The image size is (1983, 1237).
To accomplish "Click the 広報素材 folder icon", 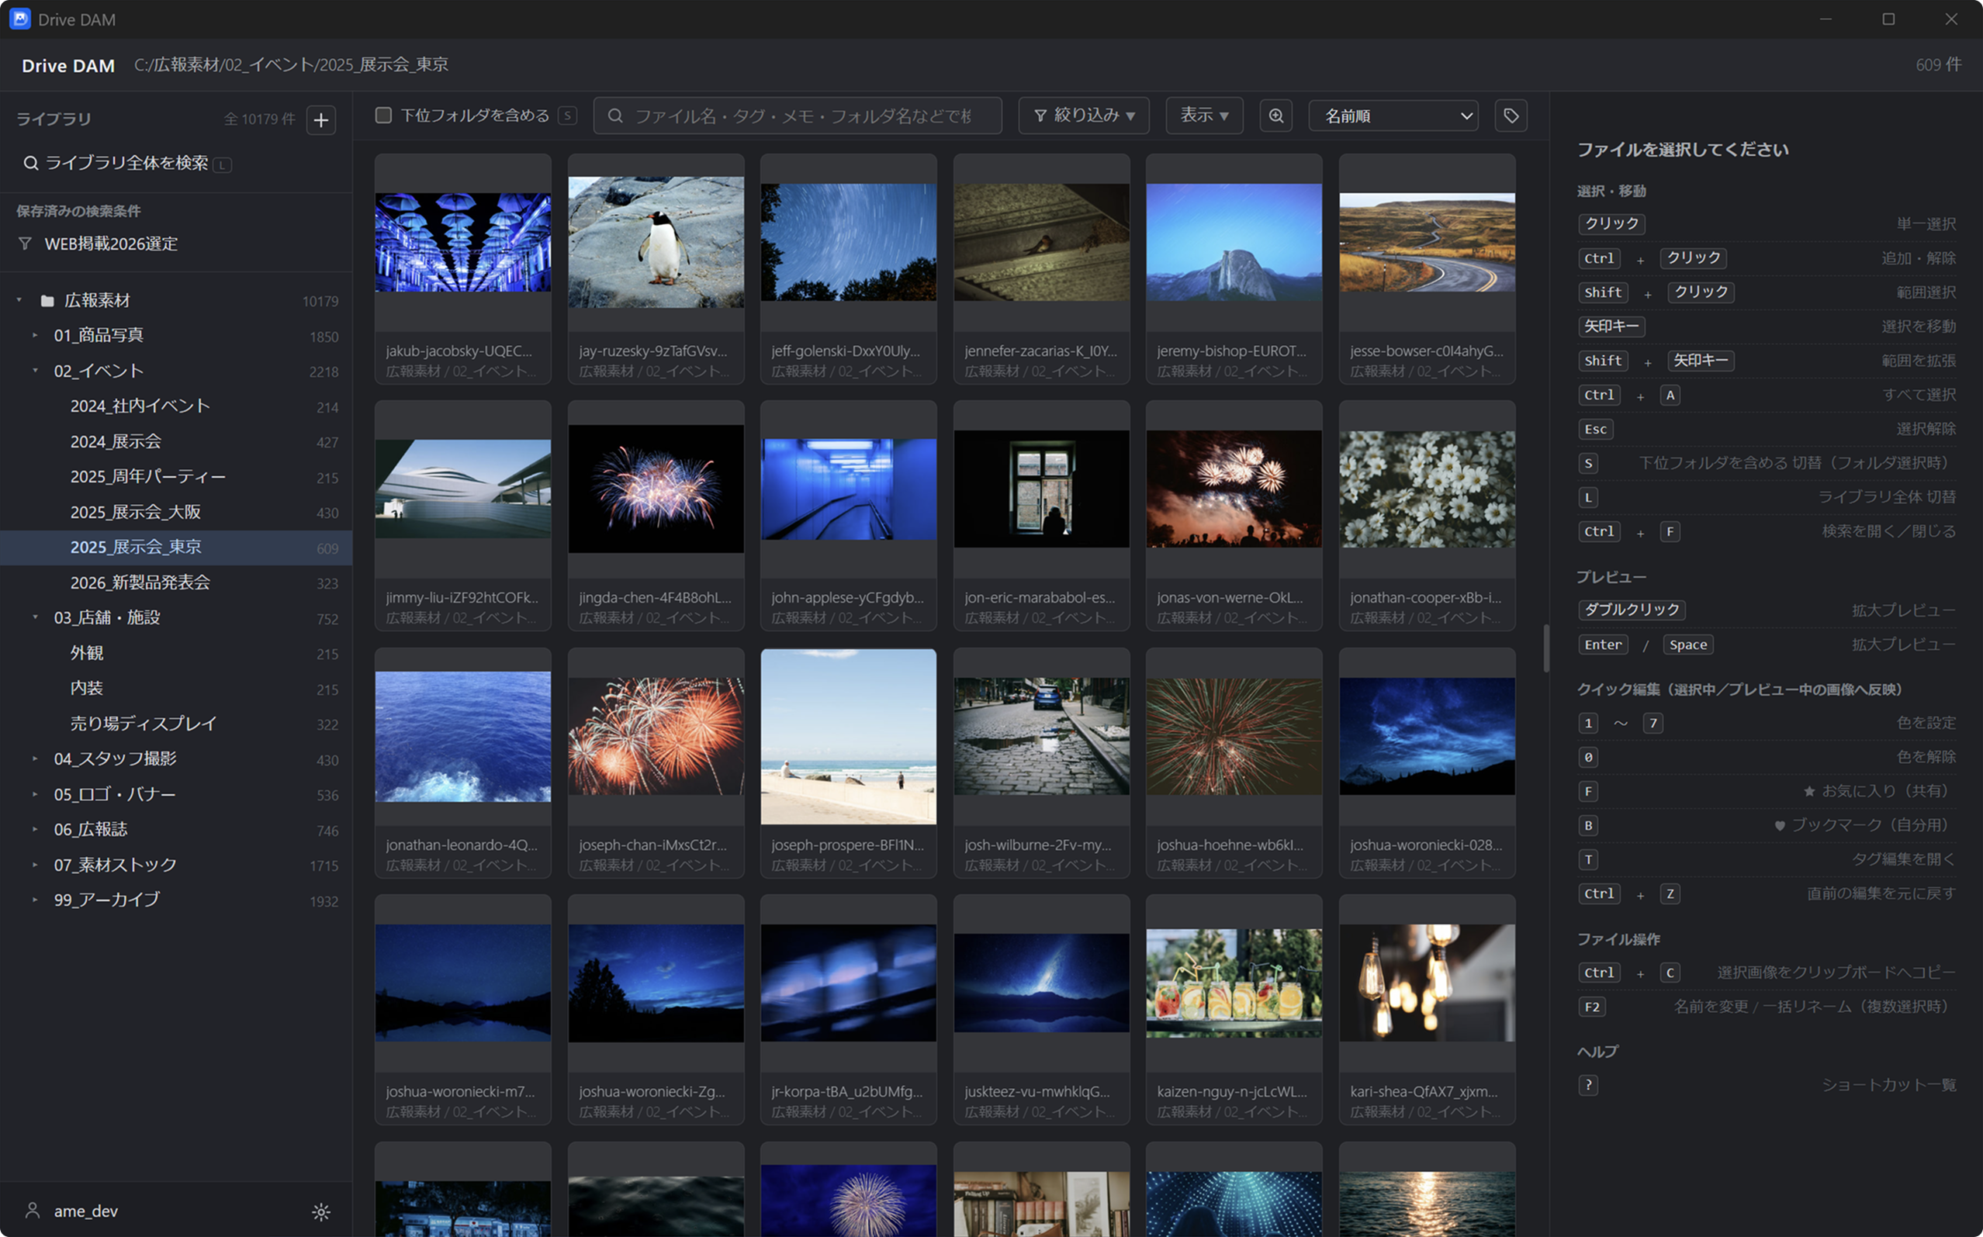I will point(47,301).
